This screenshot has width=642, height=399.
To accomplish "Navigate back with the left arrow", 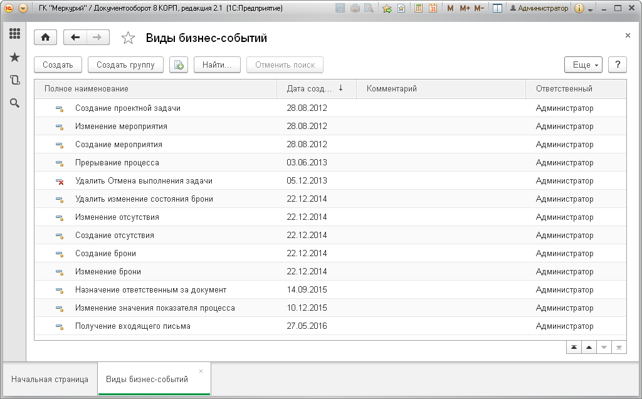I will point(75,38).
